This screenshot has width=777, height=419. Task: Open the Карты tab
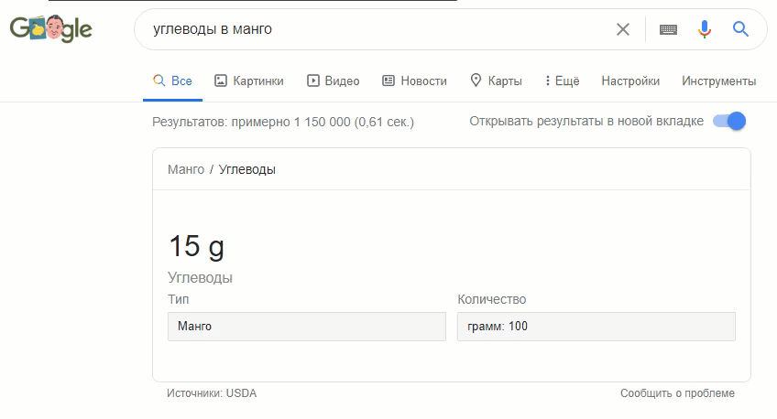pyautogui.click(x=496, y=81)
